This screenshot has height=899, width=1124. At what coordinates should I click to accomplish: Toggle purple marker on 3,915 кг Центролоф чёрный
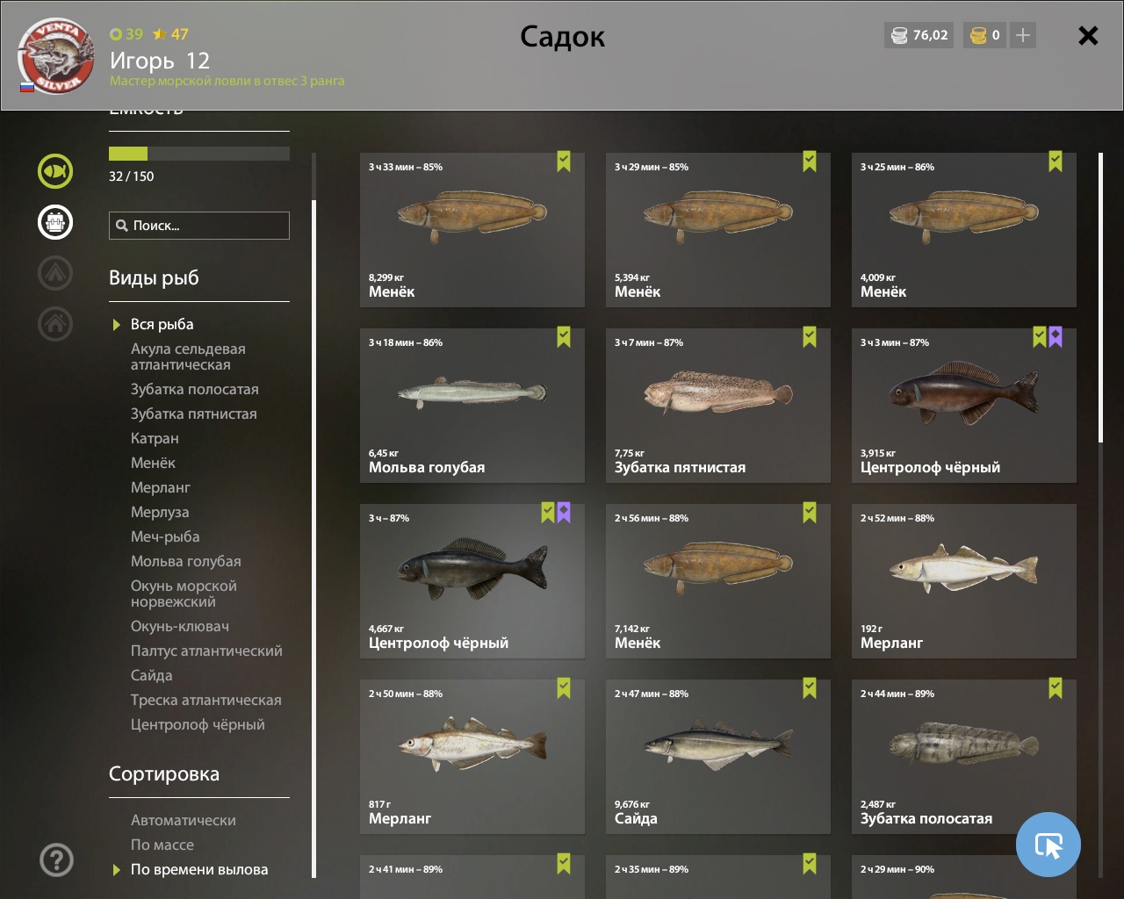click(1056, 337)
